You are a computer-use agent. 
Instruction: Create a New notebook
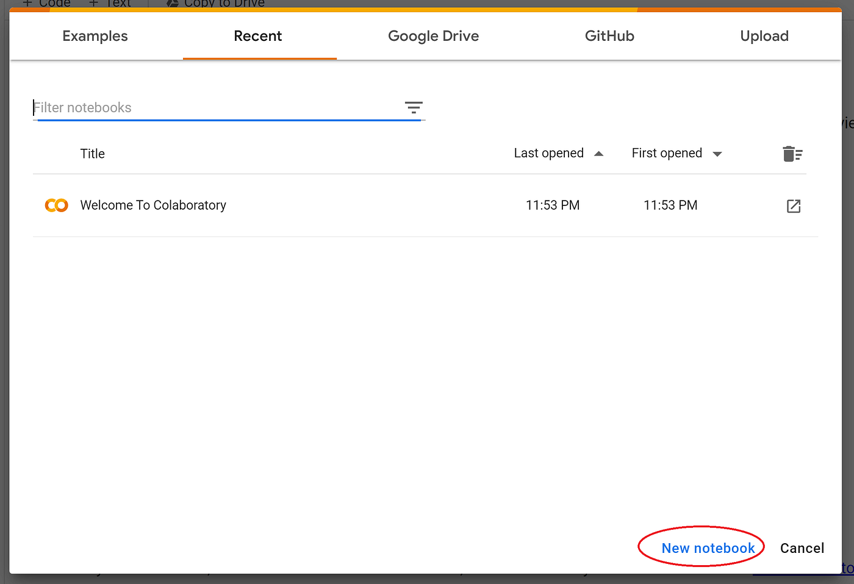708,548
